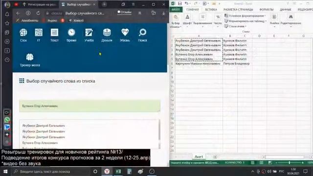Screen dimensions: 313x176
Task: Click result Бутенко Егор Алексеевич green box
Action: (89, 106)
